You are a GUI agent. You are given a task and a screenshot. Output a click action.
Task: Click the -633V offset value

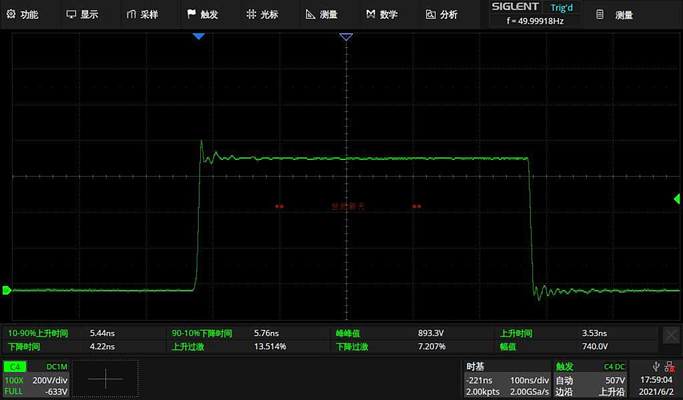56,392
